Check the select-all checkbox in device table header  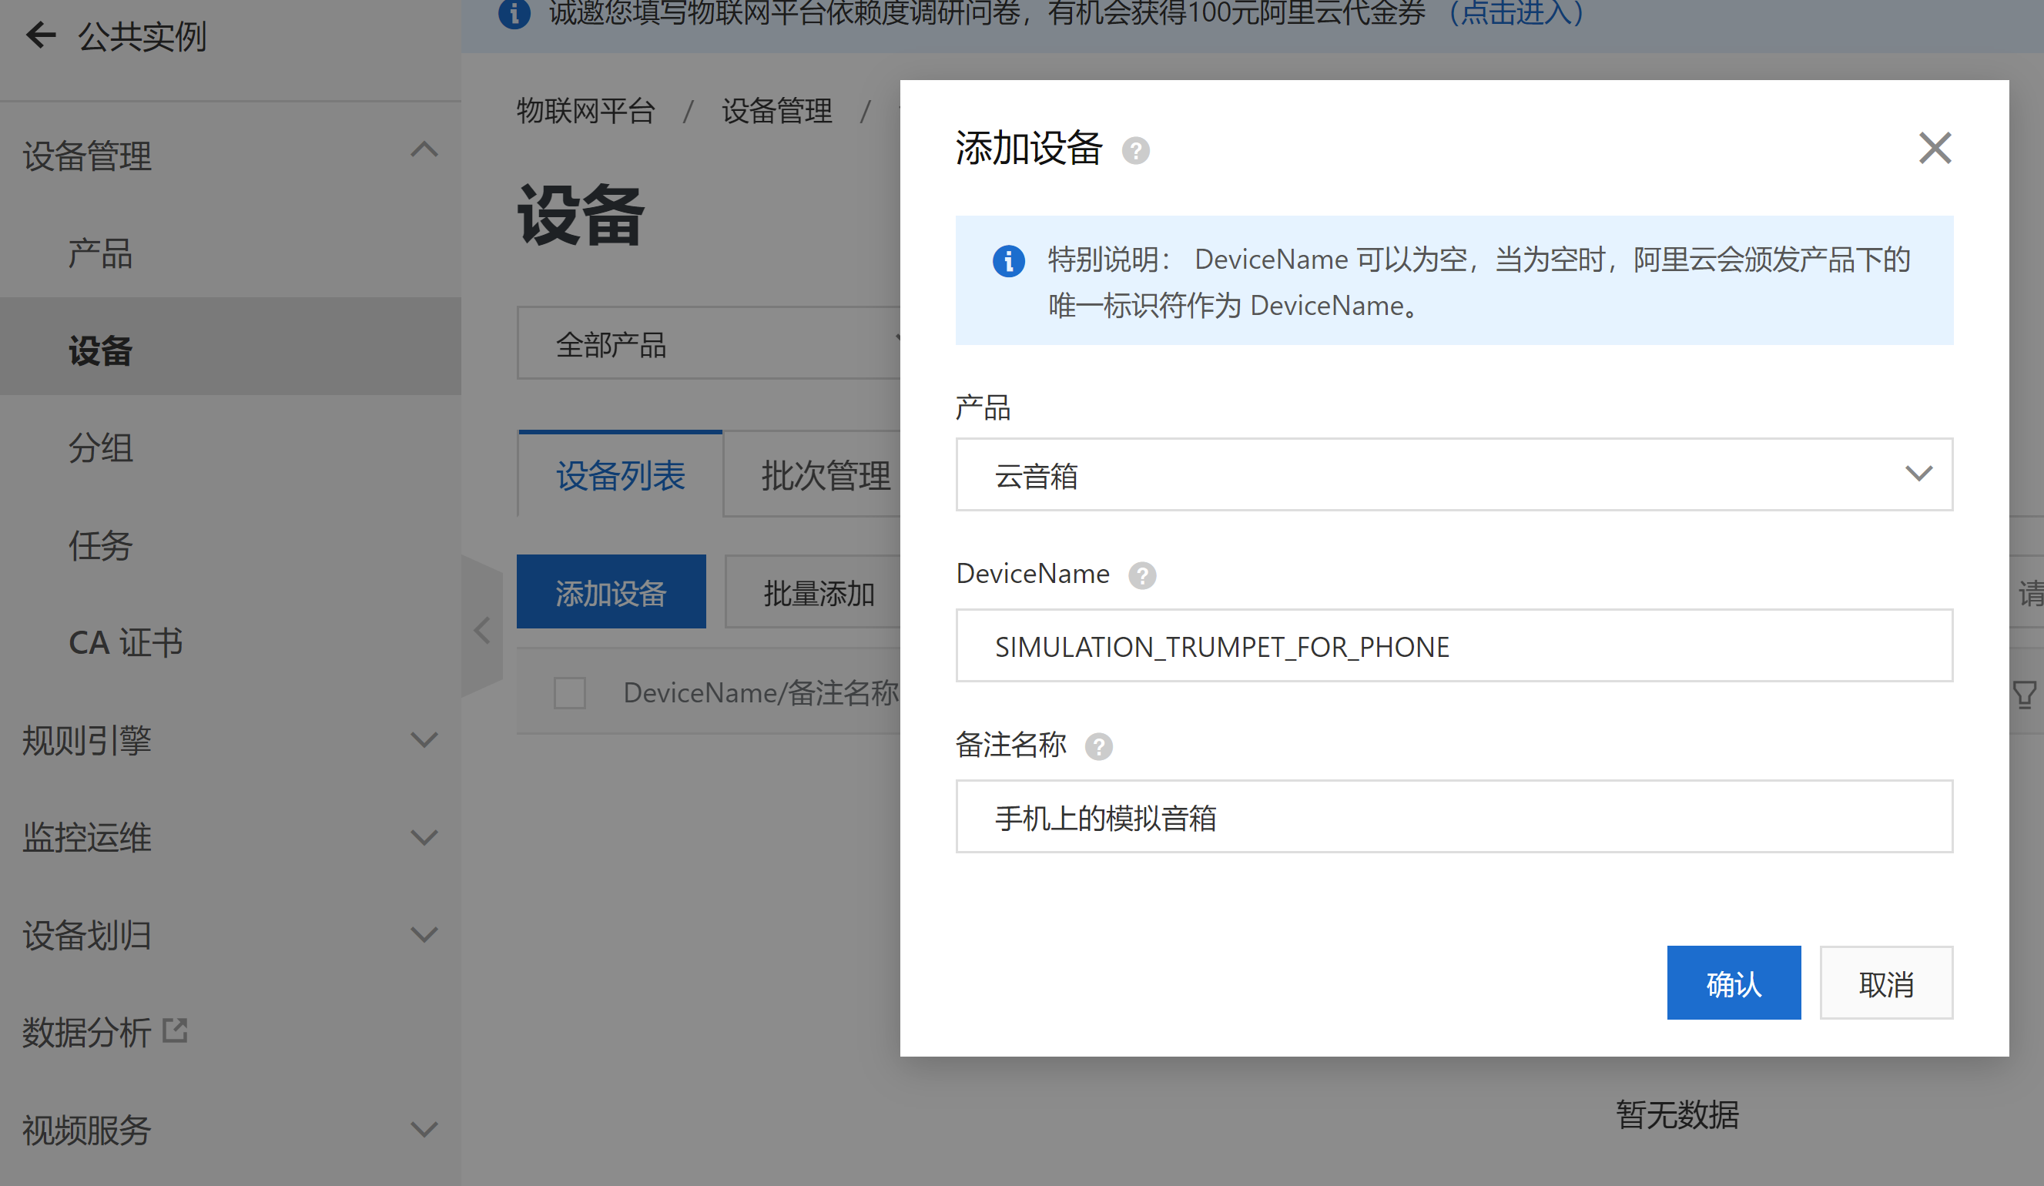[x=569, y=693]
